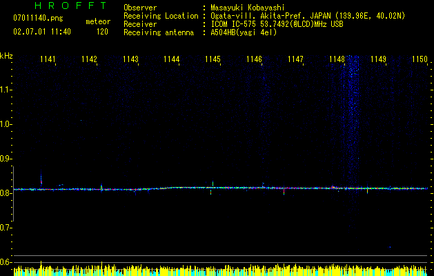
Task: Click the meteor count value 120
Action: coord(102,32)
